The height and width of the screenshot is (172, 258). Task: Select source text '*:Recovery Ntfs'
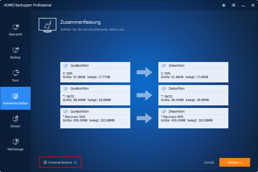(74, 117)
